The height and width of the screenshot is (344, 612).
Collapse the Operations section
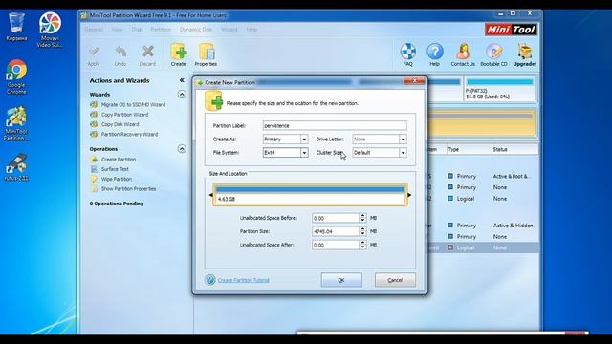182,149
